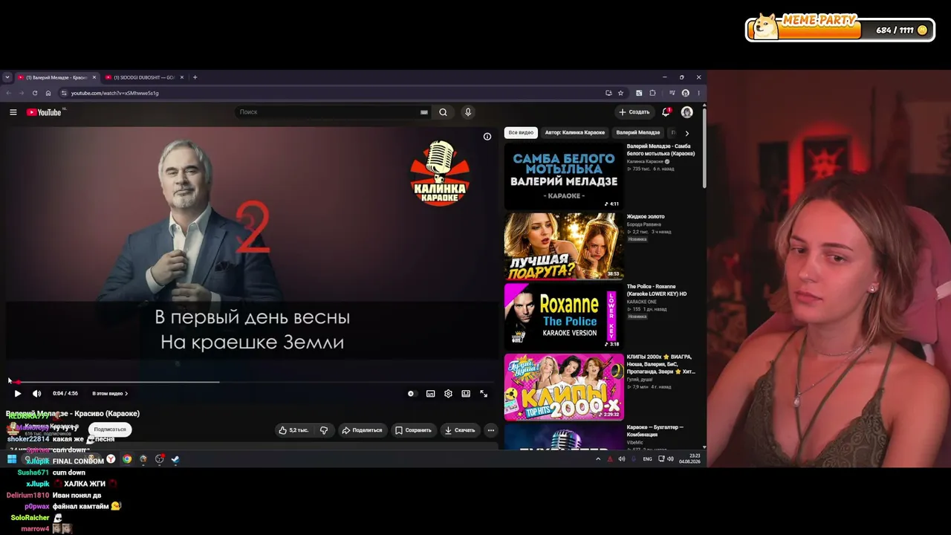The width and height of the screenshot is (951, 535).
Task: Switch to the 'SIDODGI DUBOSHIT' browser tab
Action: pos(144,77)
